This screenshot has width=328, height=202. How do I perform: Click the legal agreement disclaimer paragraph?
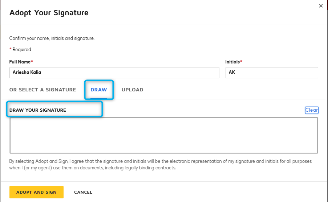point(161,164)
